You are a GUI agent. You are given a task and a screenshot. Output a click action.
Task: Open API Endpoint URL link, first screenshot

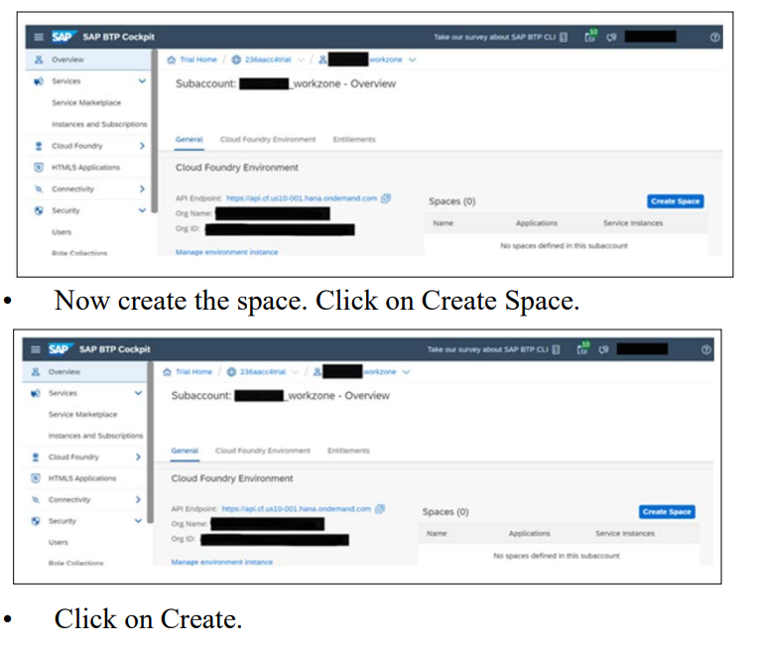point(302,198)
